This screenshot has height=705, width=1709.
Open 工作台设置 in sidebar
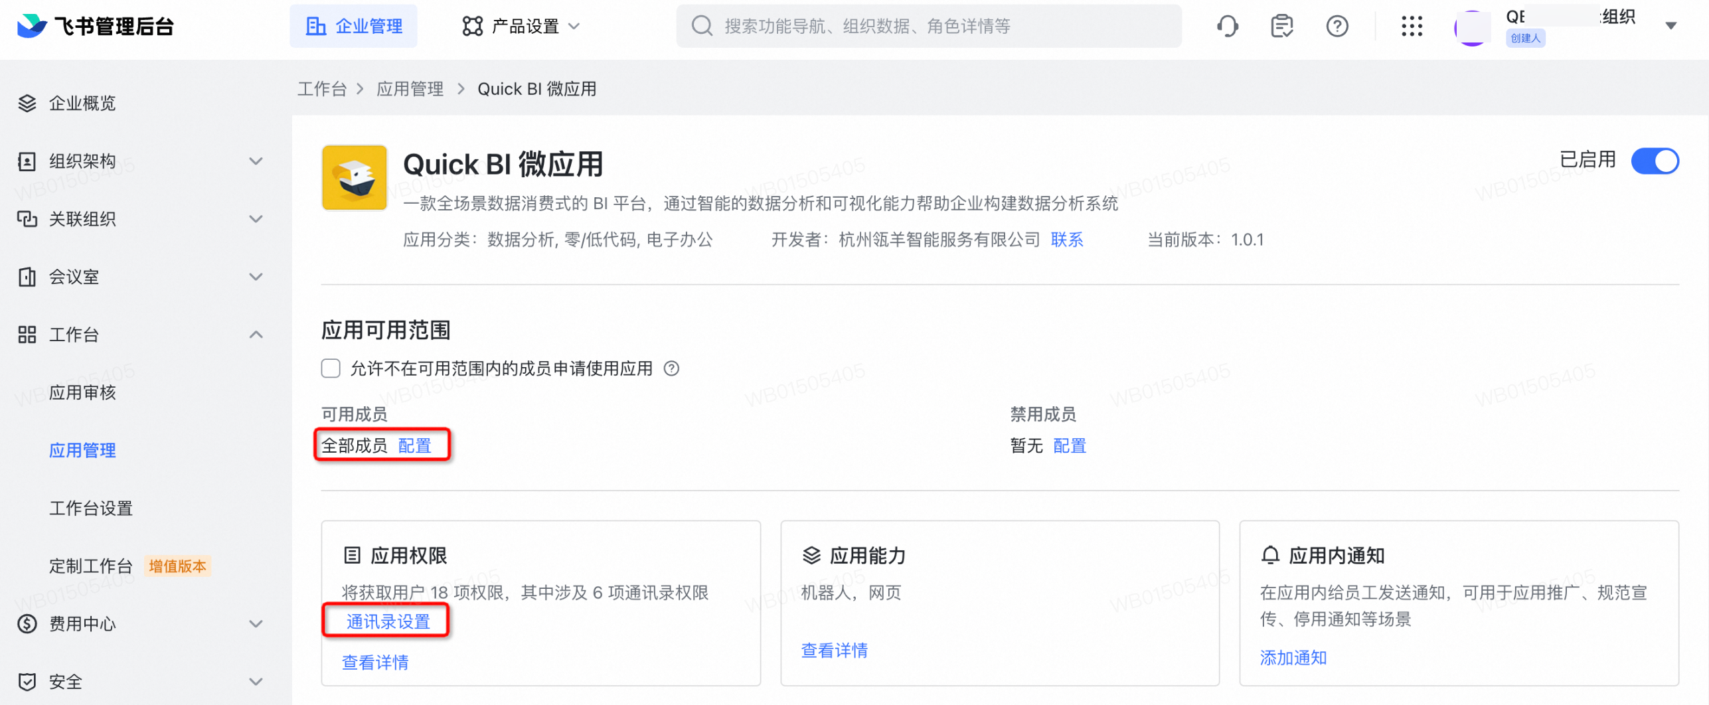click(91, 509)
